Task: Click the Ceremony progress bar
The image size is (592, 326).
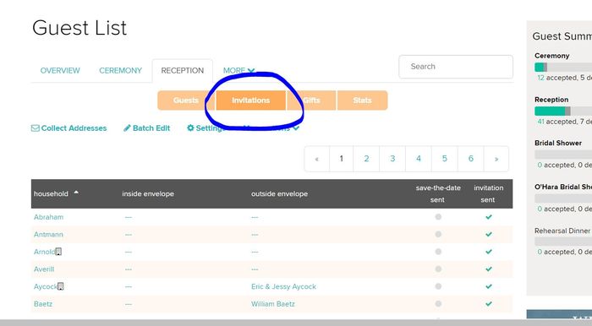Action: pos(563,67)
